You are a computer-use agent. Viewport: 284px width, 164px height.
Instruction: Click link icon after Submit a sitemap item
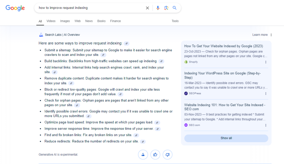pyautogui.click(x=103, y=55)
